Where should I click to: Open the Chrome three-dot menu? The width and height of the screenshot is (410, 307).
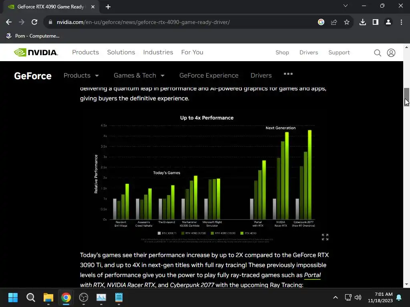click(401, 22)
